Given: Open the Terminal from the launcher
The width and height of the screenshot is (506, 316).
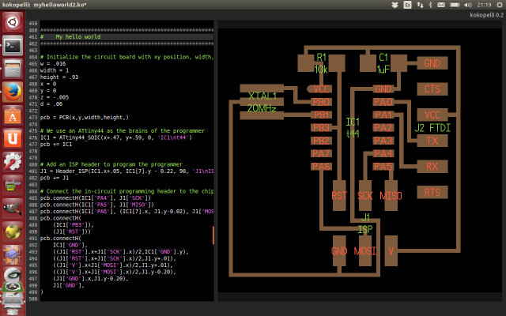Looking at the screenshot, I should 13,46.
